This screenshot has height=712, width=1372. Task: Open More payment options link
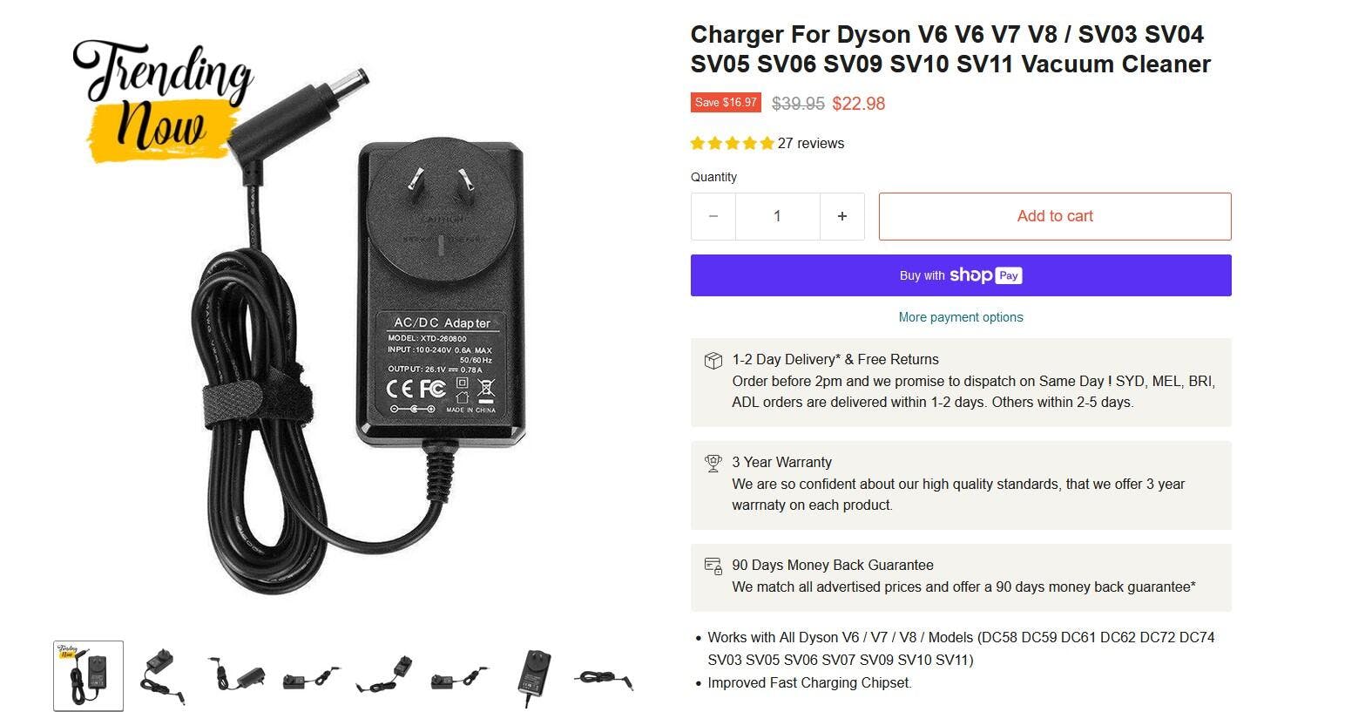[x=961, y=317]
